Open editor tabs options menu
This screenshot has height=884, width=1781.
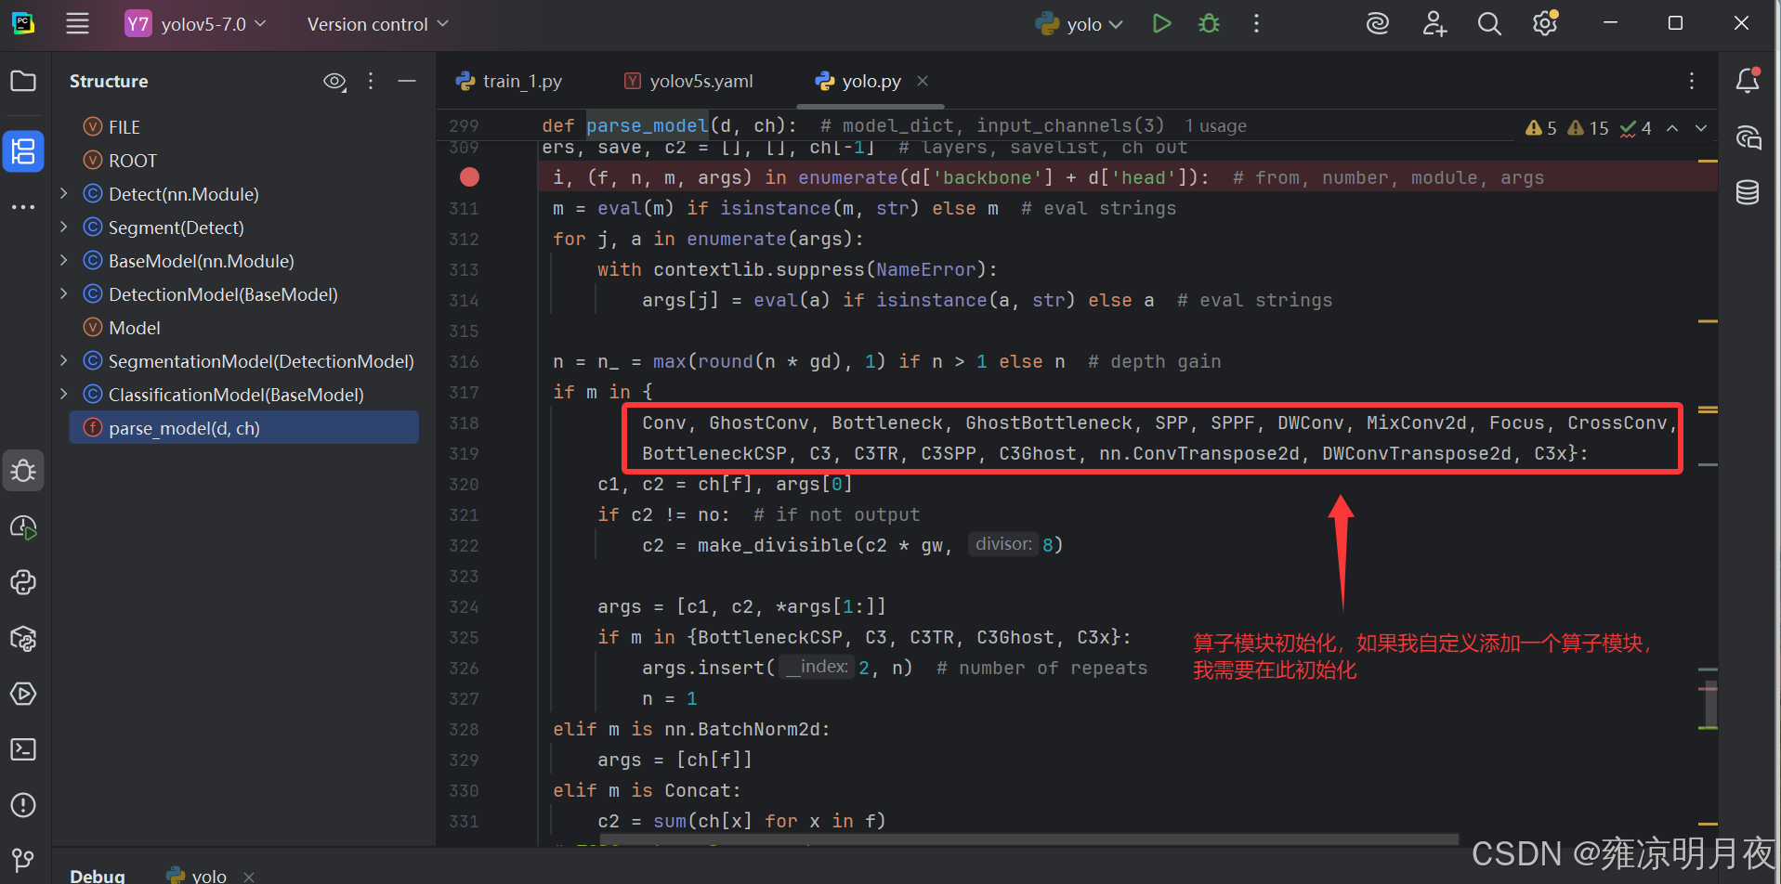tap(1692, 81)
